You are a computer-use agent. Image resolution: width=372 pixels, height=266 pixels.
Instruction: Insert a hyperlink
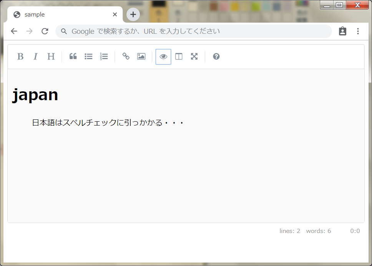click(x=126, y=56)
